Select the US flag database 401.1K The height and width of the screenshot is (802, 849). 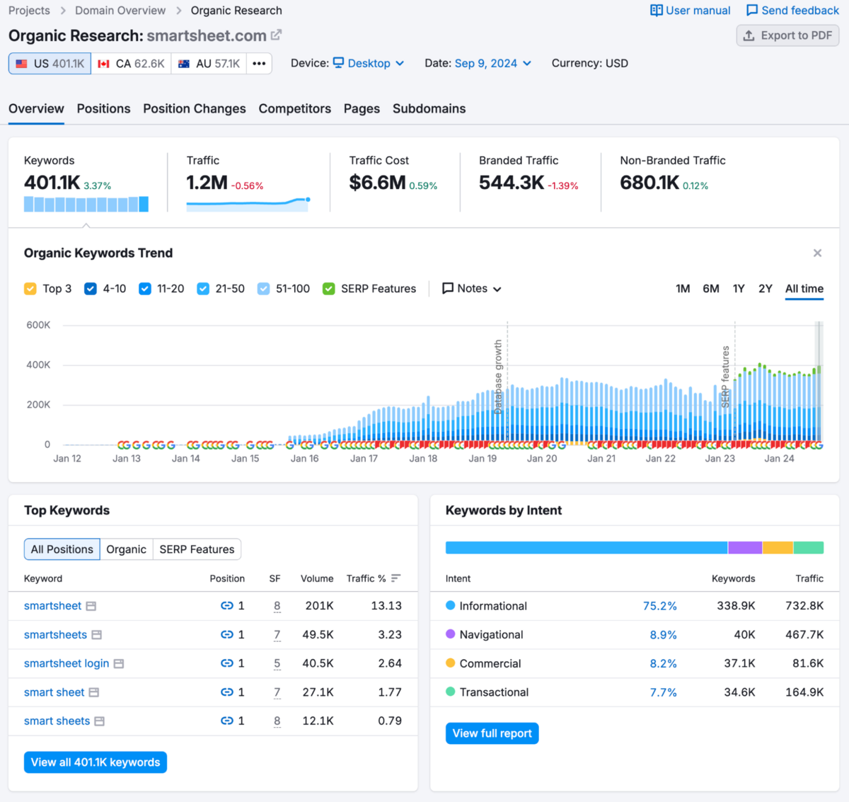[x=50, y=64]
